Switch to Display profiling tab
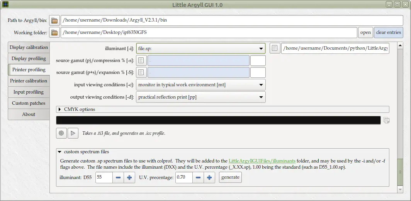The height and width of the screenshot is (201, 411). 29,59
